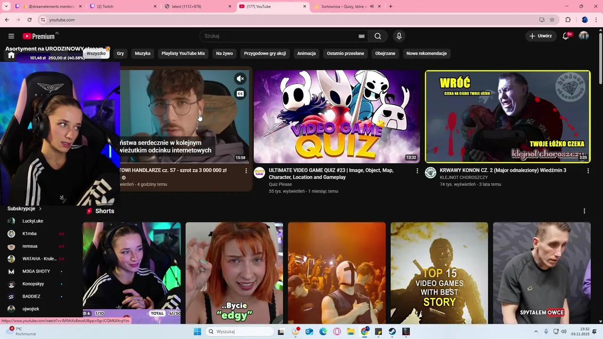Start voice search with the microphone
This screenshot has width=603, height=339.
(399, 36)
